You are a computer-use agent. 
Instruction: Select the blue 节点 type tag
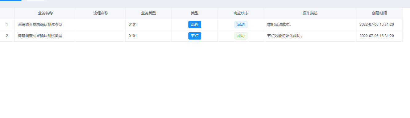pyautogui.click(x=195, y=36)
